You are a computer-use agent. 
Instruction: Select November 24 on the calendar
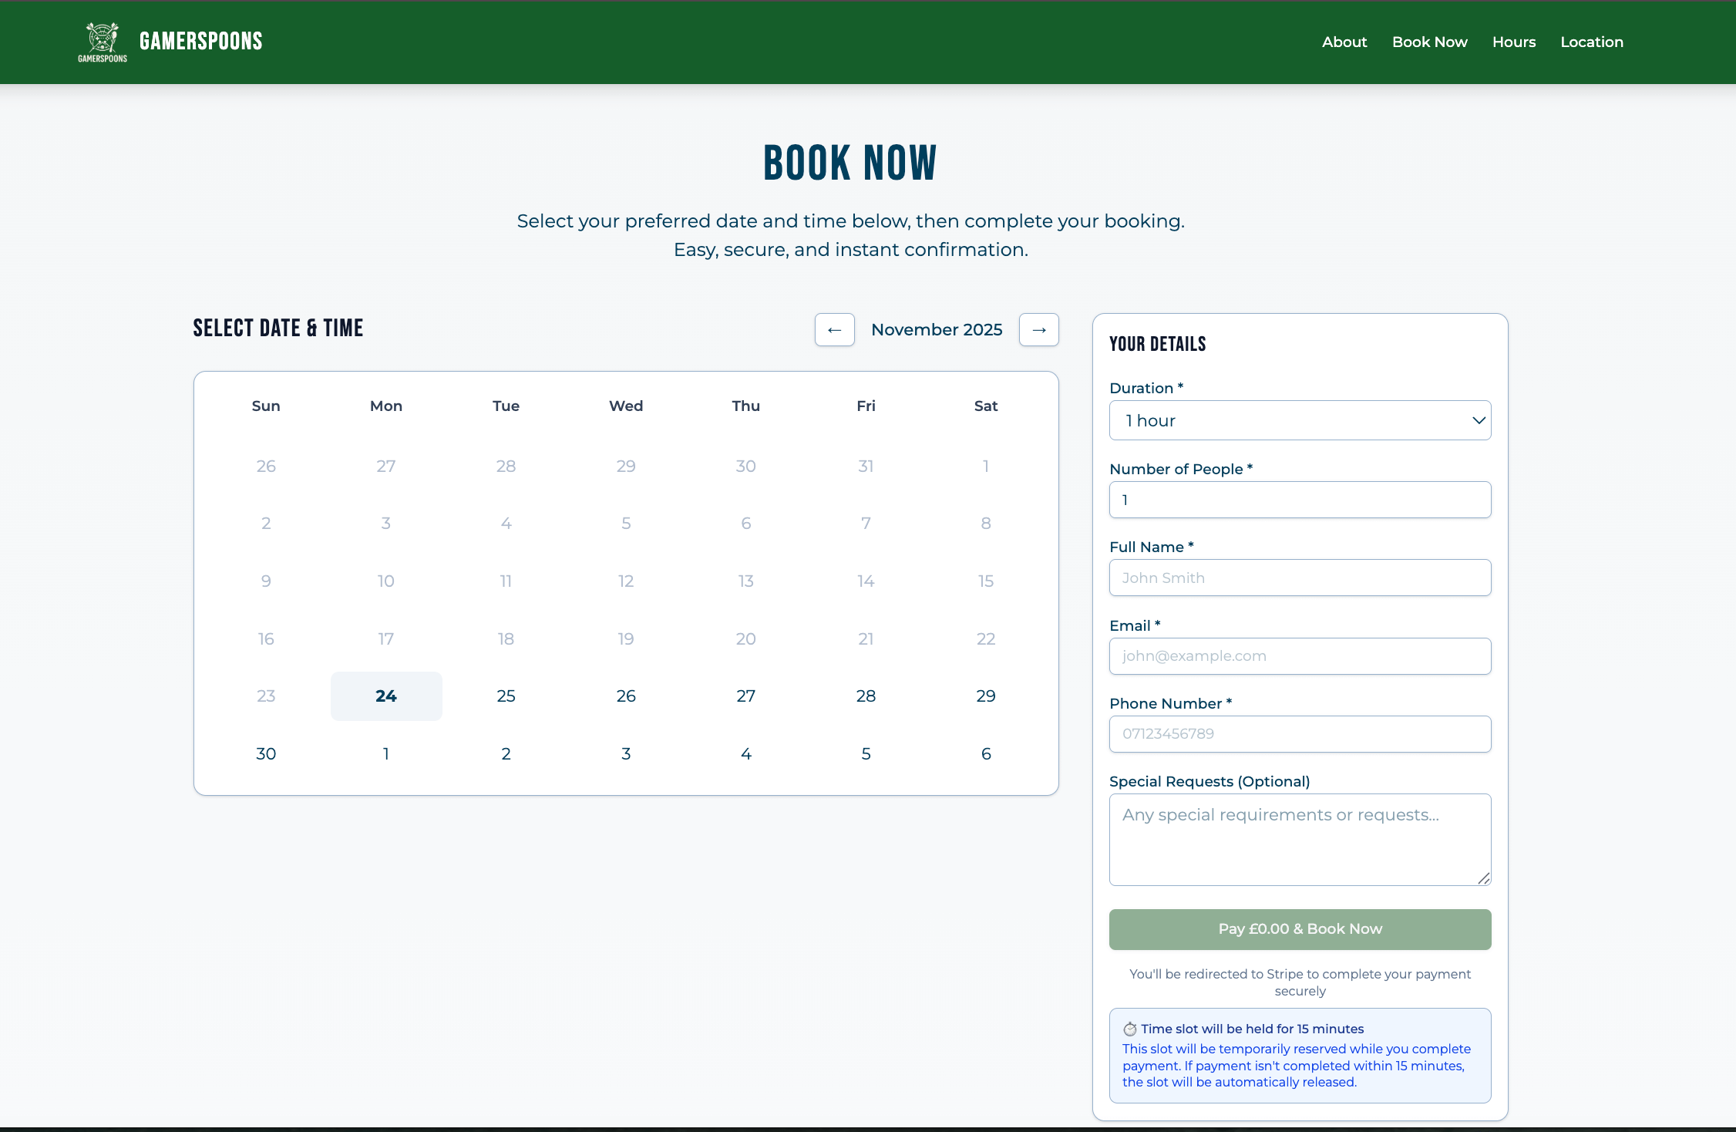[x=386, y=696]
